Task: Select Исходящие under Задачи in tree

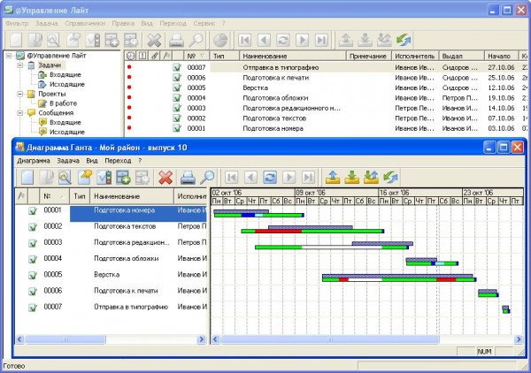Action: coord(66,84)
